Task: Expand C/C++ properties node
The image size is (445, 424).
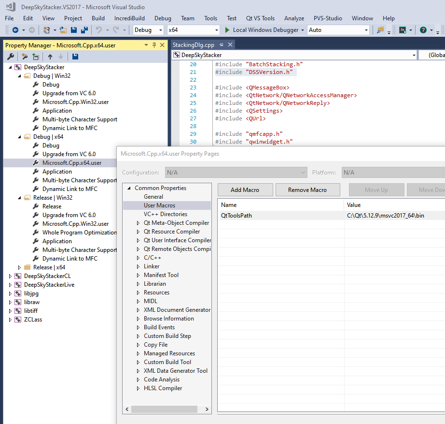Action: point(138,258)
